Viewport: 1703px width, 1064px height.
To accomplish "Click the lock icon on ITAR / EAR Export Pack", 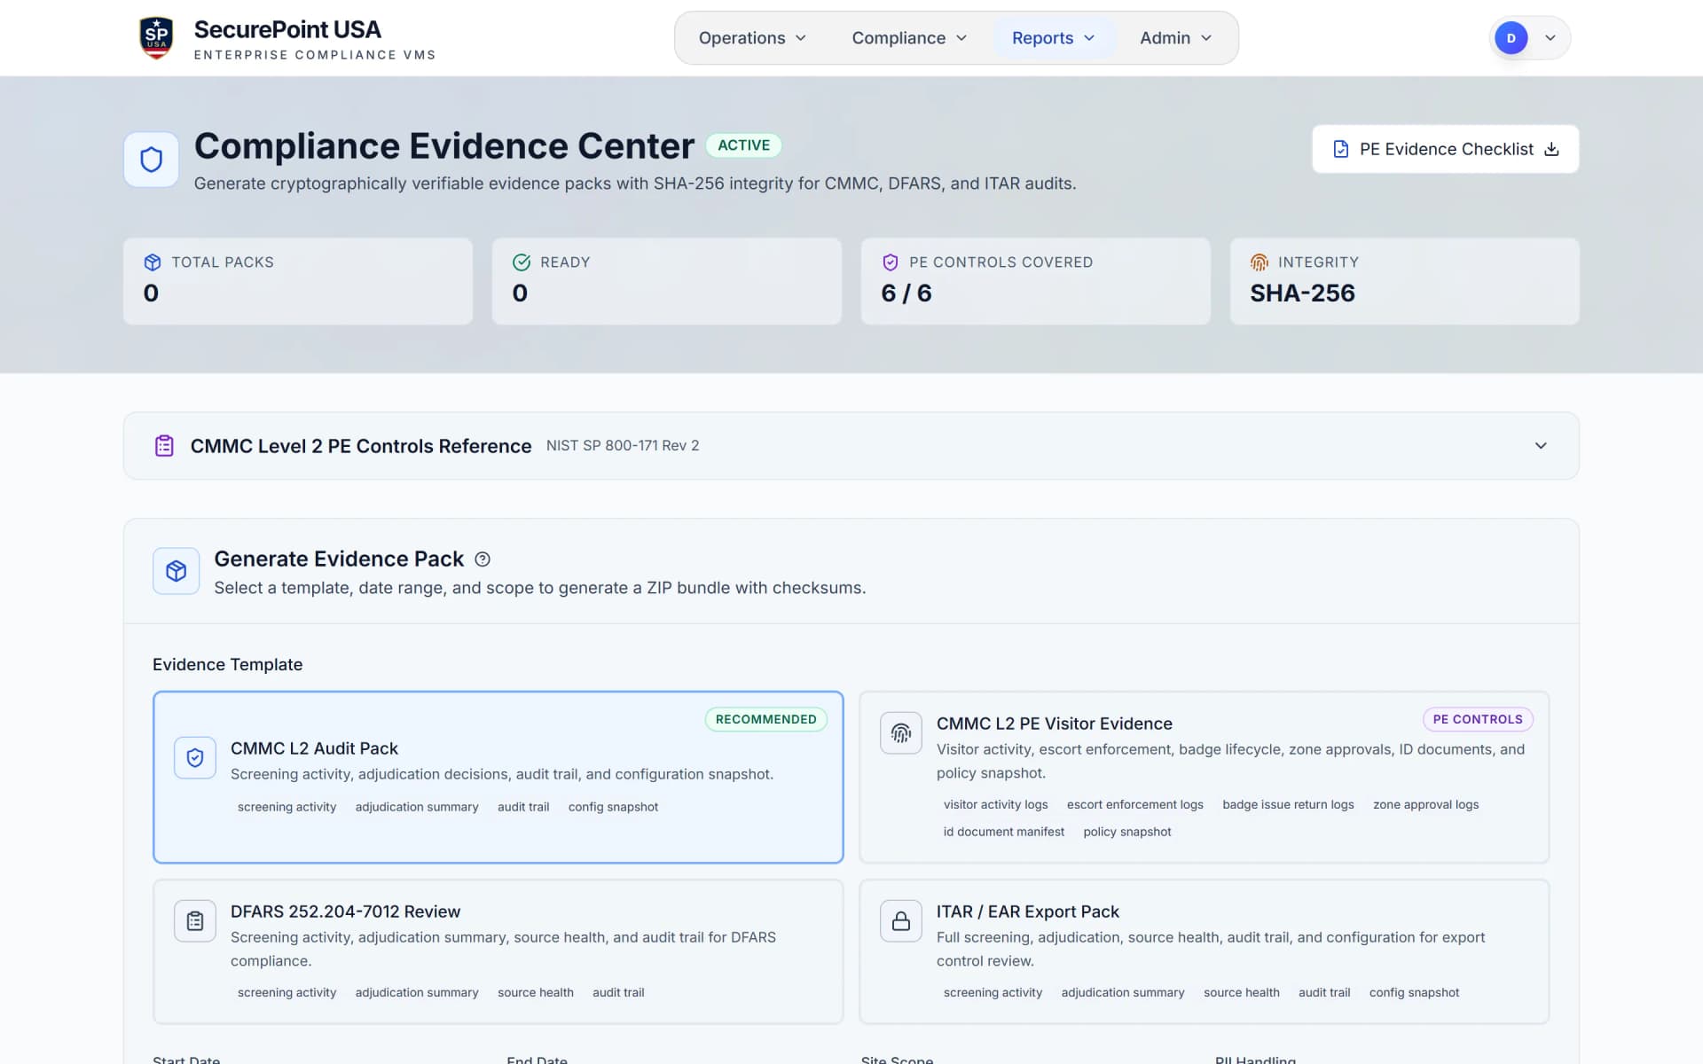I will pos(901,921).
